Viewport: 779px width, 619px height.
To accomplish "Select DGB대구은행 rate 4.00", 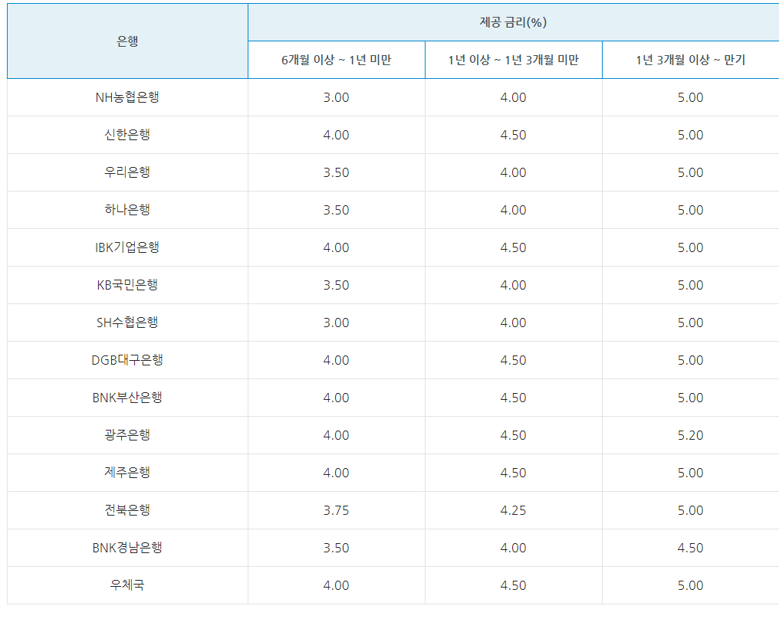I will (x=337, y=360).
